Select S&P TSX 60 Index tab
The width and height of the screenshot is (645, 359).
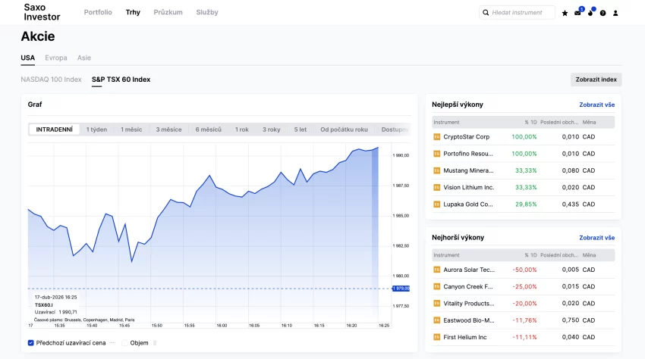(121, 80)
